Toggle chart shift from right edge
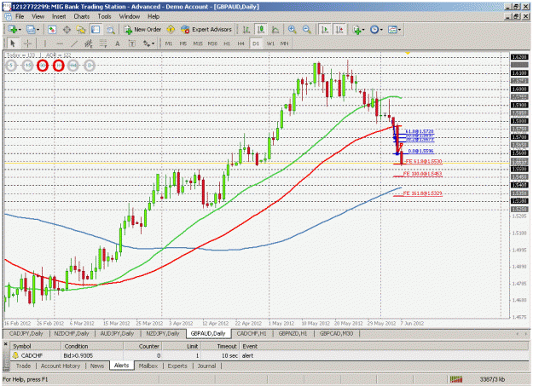Viewport: 533px width, 386px height. point(339,30)
